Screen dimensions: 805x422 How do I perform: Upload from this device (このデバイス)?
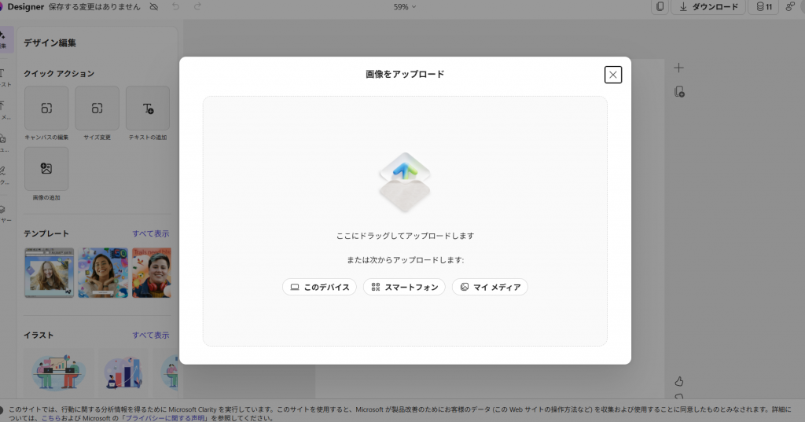point(319,287)
